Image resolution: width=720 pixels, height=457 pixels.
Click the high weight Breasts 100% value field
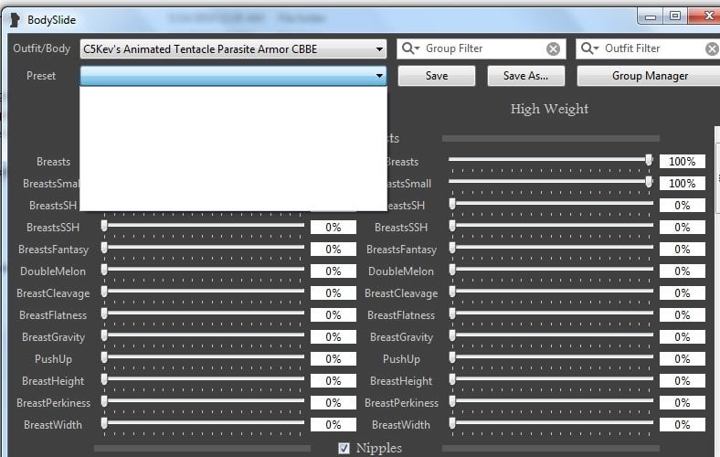point(683,161)
